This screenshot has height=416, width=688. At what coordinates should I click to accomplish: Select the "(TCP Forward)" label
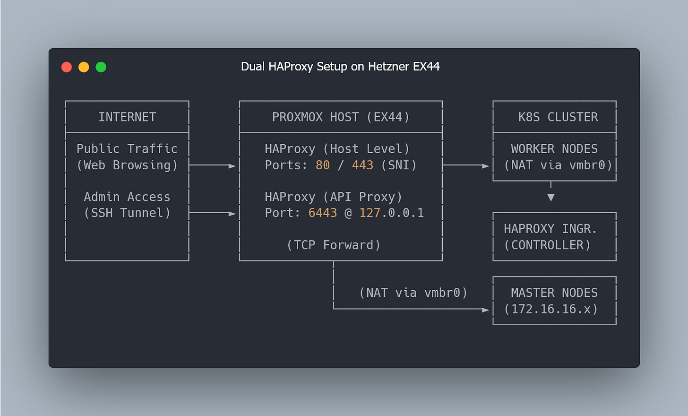pyautogui.click(x=334, y=245)
